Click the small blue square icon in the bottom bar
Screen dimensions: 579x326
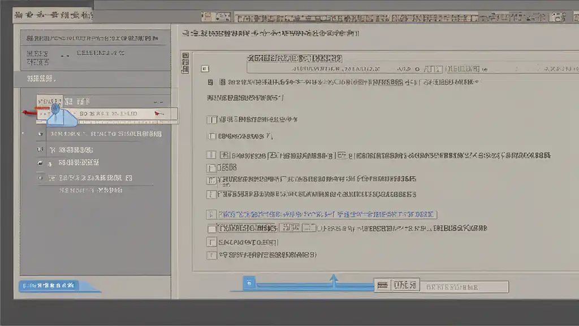[249, 283]
